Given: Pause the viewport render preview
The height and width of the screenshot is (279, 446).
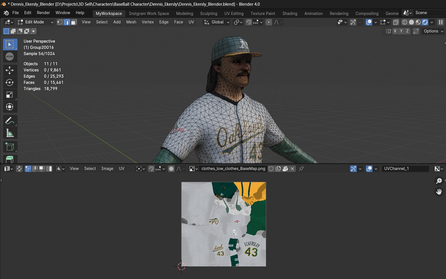Looking at the screenshot, I should pyautogui.click(x=441, y=22).
